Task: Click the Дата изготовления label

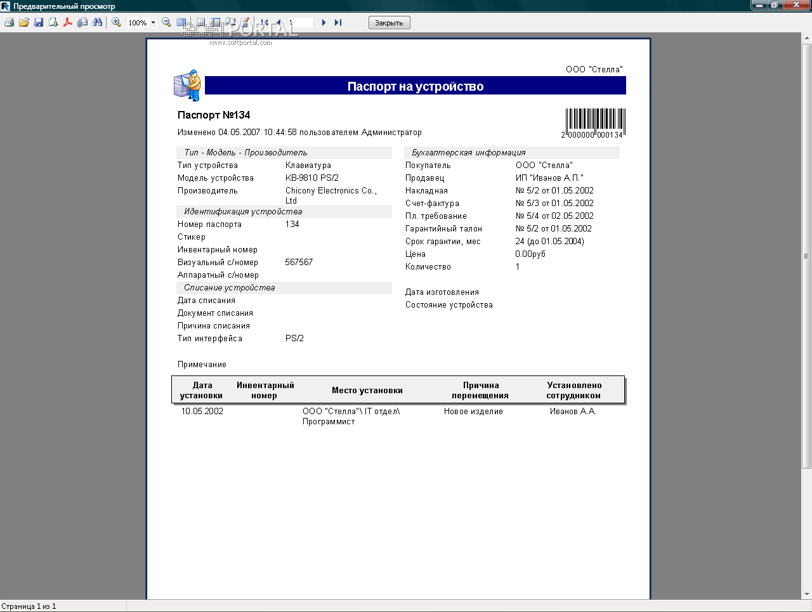Action: (x=442, y=292)
